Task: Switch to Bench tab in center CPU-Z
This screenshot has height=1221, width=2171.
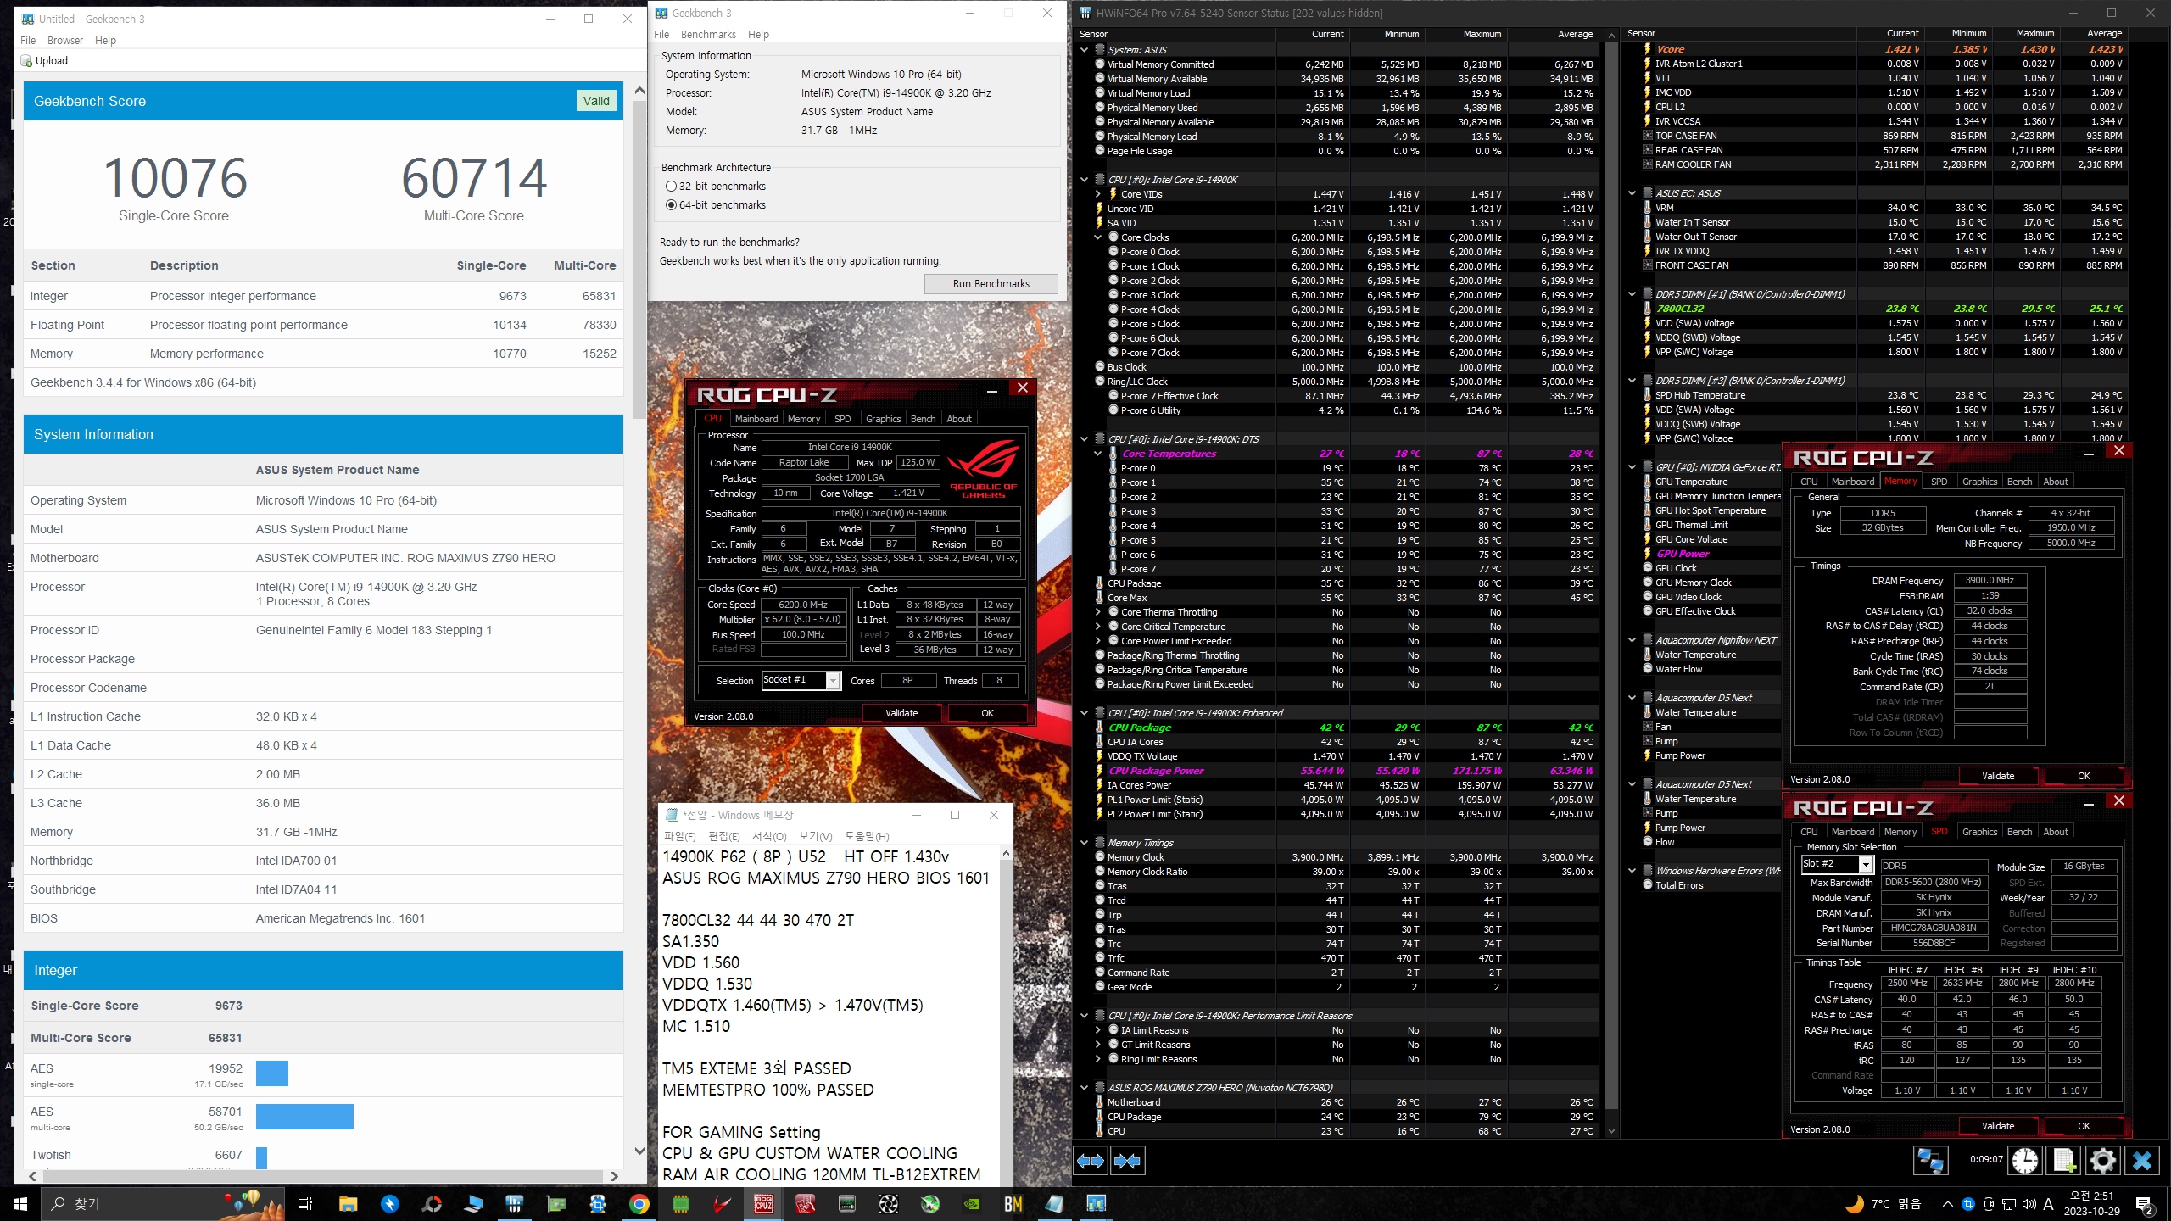Action: coord(923,419)
